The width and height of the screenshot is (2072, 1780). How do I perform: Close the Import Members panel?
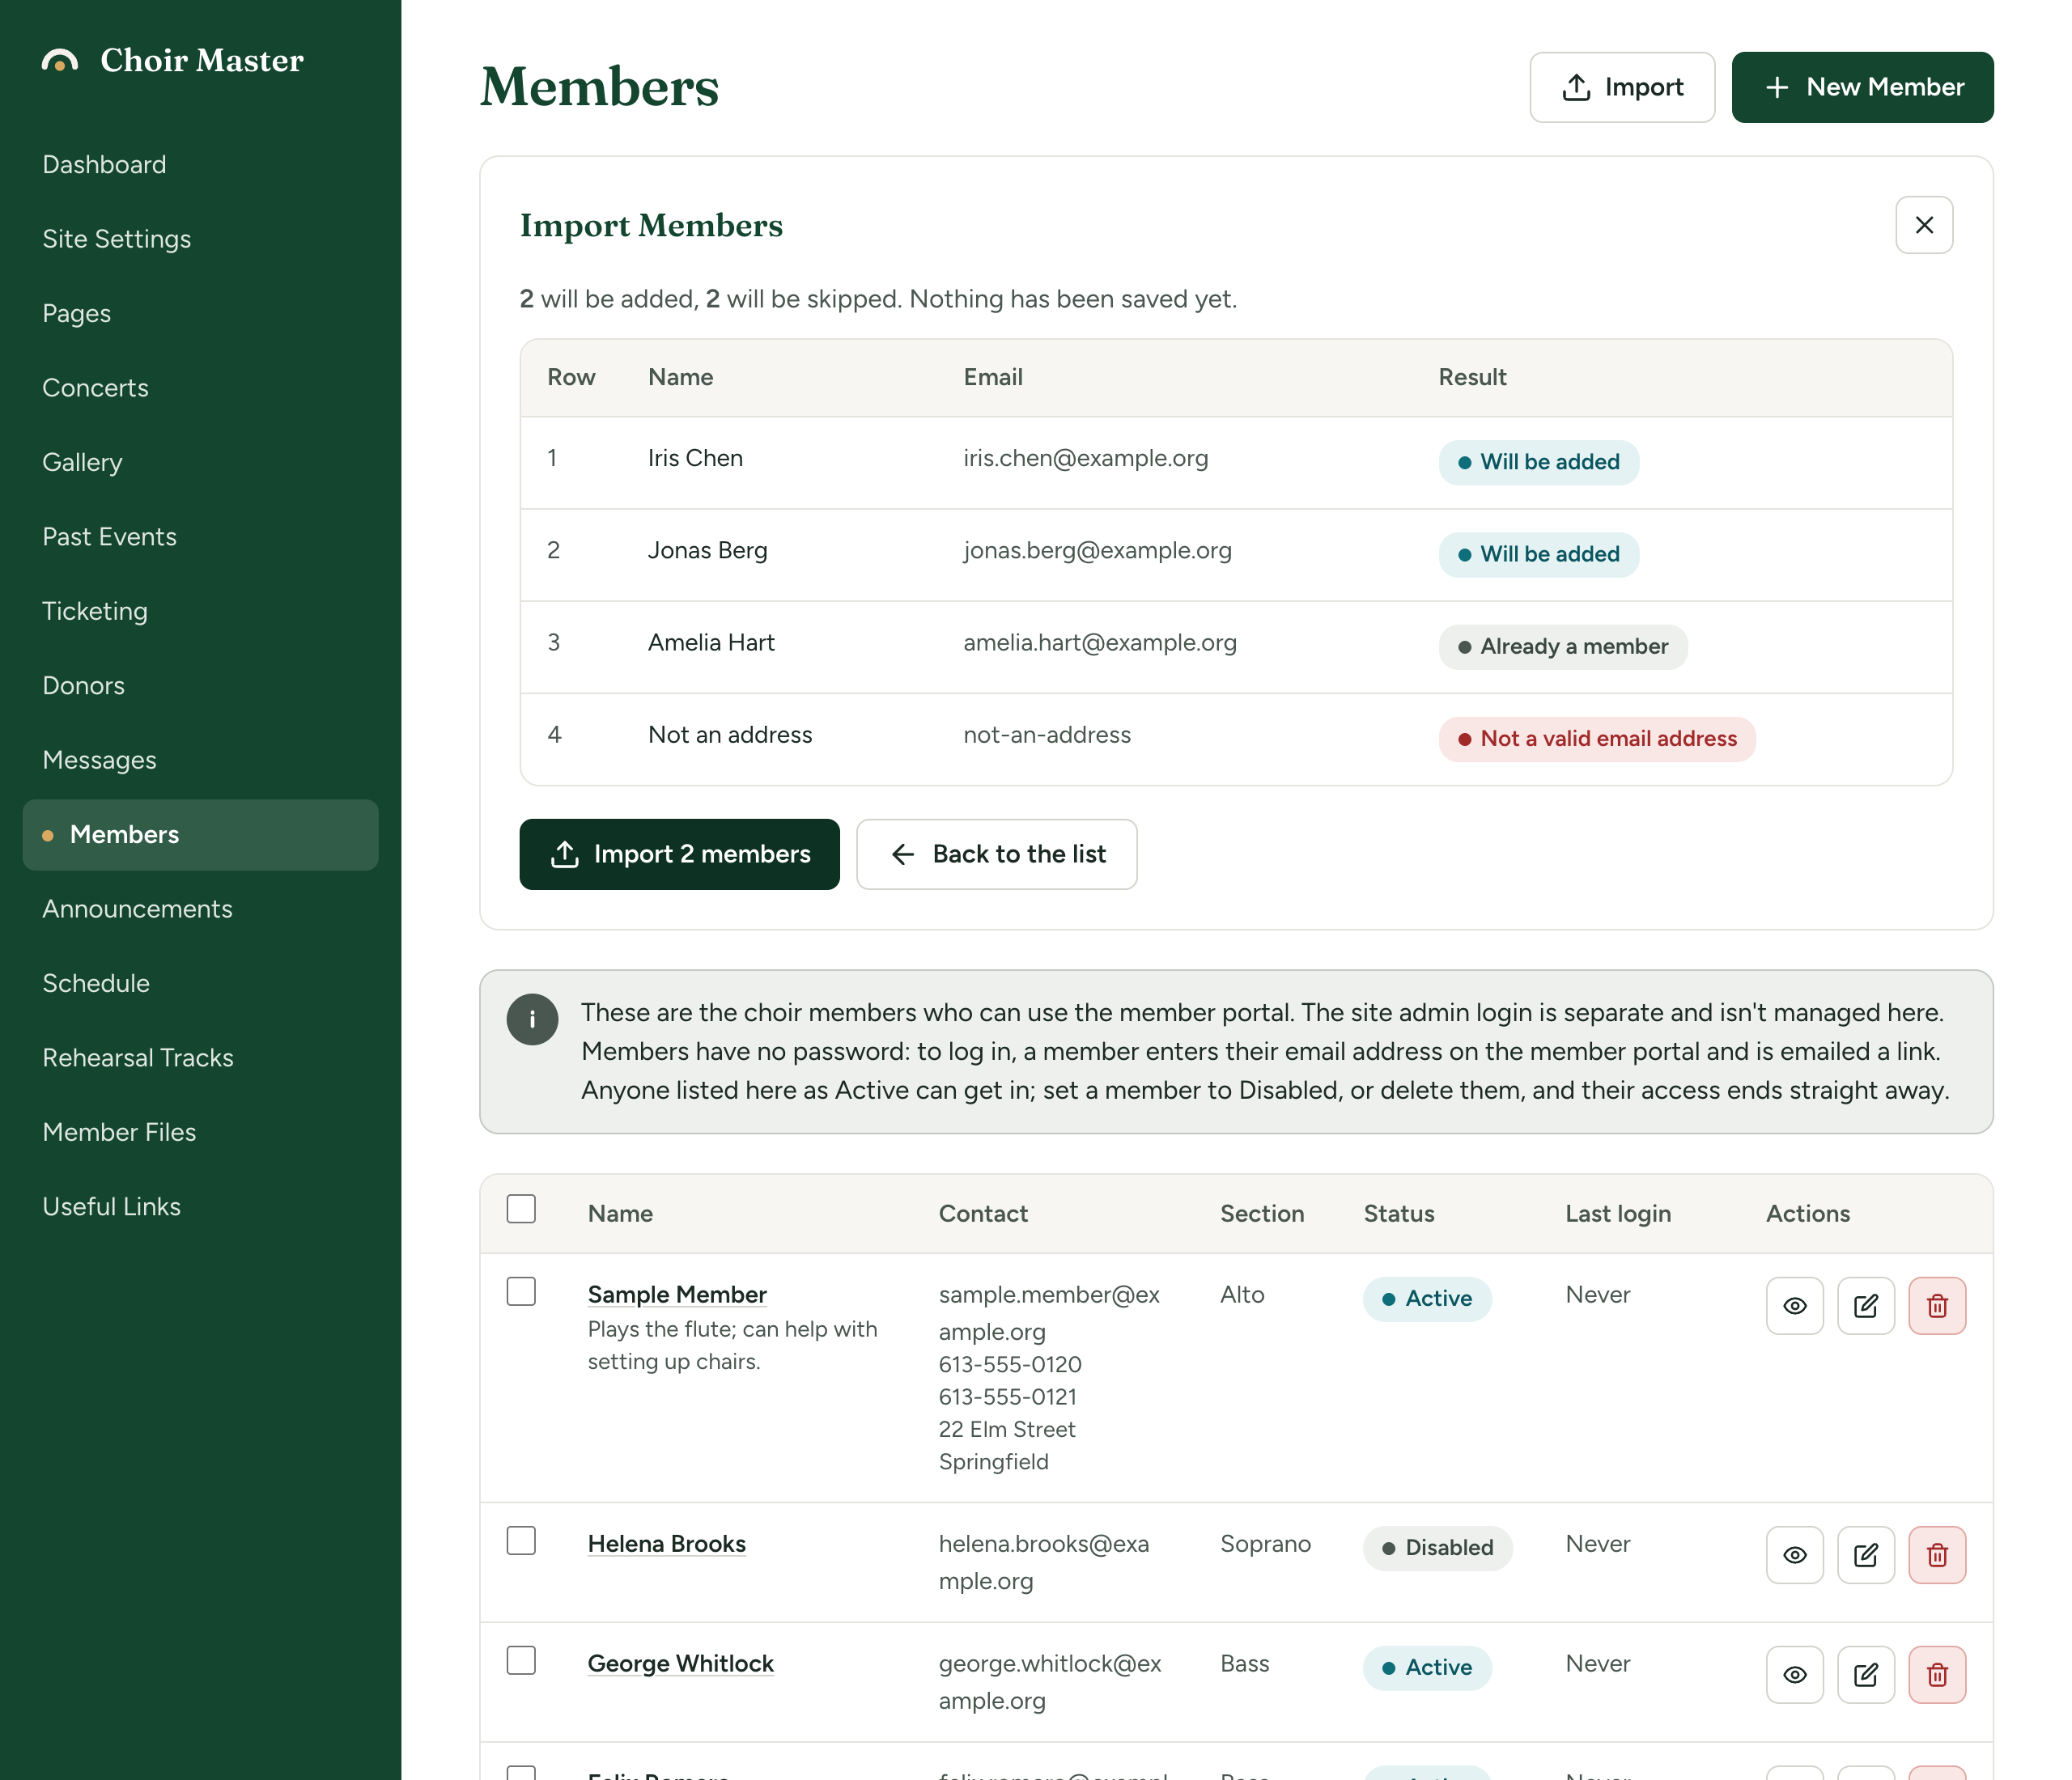[x=1924, y=225]
